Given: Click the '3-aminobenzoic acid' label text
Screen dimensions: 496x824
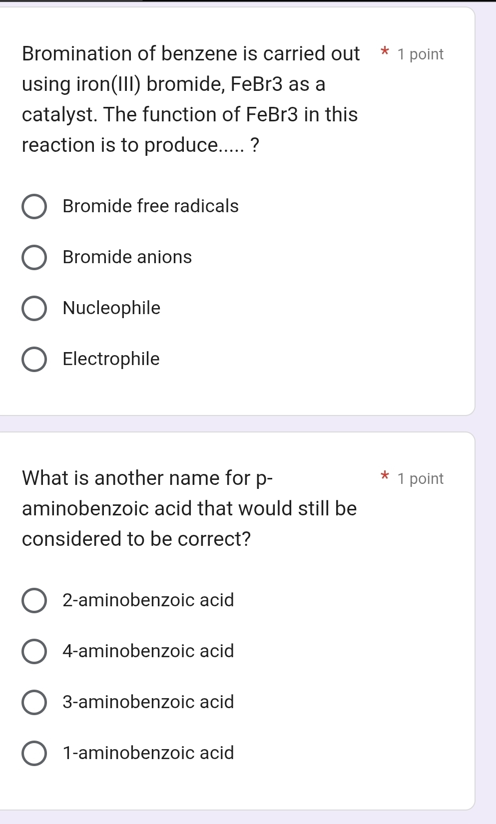Looking at the screenshot, I should 148,702.
